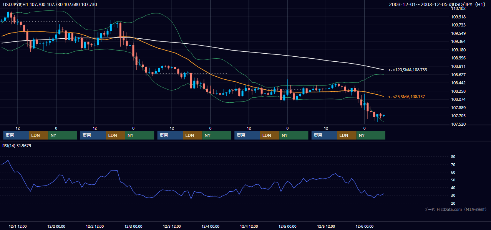
Task: Click the 109.918 price axis label
Action: click(x=458, y=17)
